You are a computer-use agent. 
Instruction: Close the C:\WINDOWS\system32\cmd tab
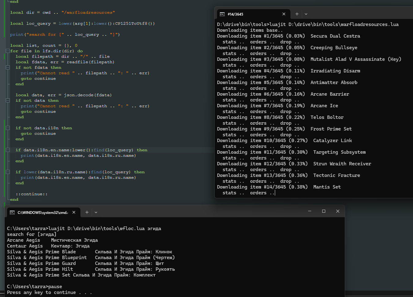(x=74, y=212)
